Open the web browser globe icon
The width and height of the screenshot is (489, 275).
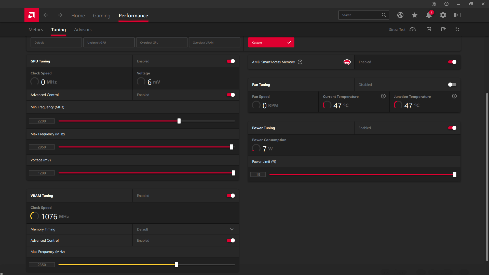point(400,15)
